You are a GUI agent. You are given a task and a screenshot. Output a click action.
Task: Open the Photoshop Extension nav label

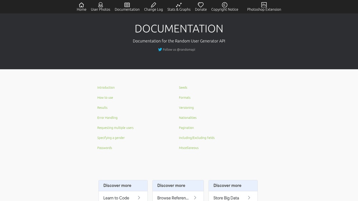coord(264,9)
